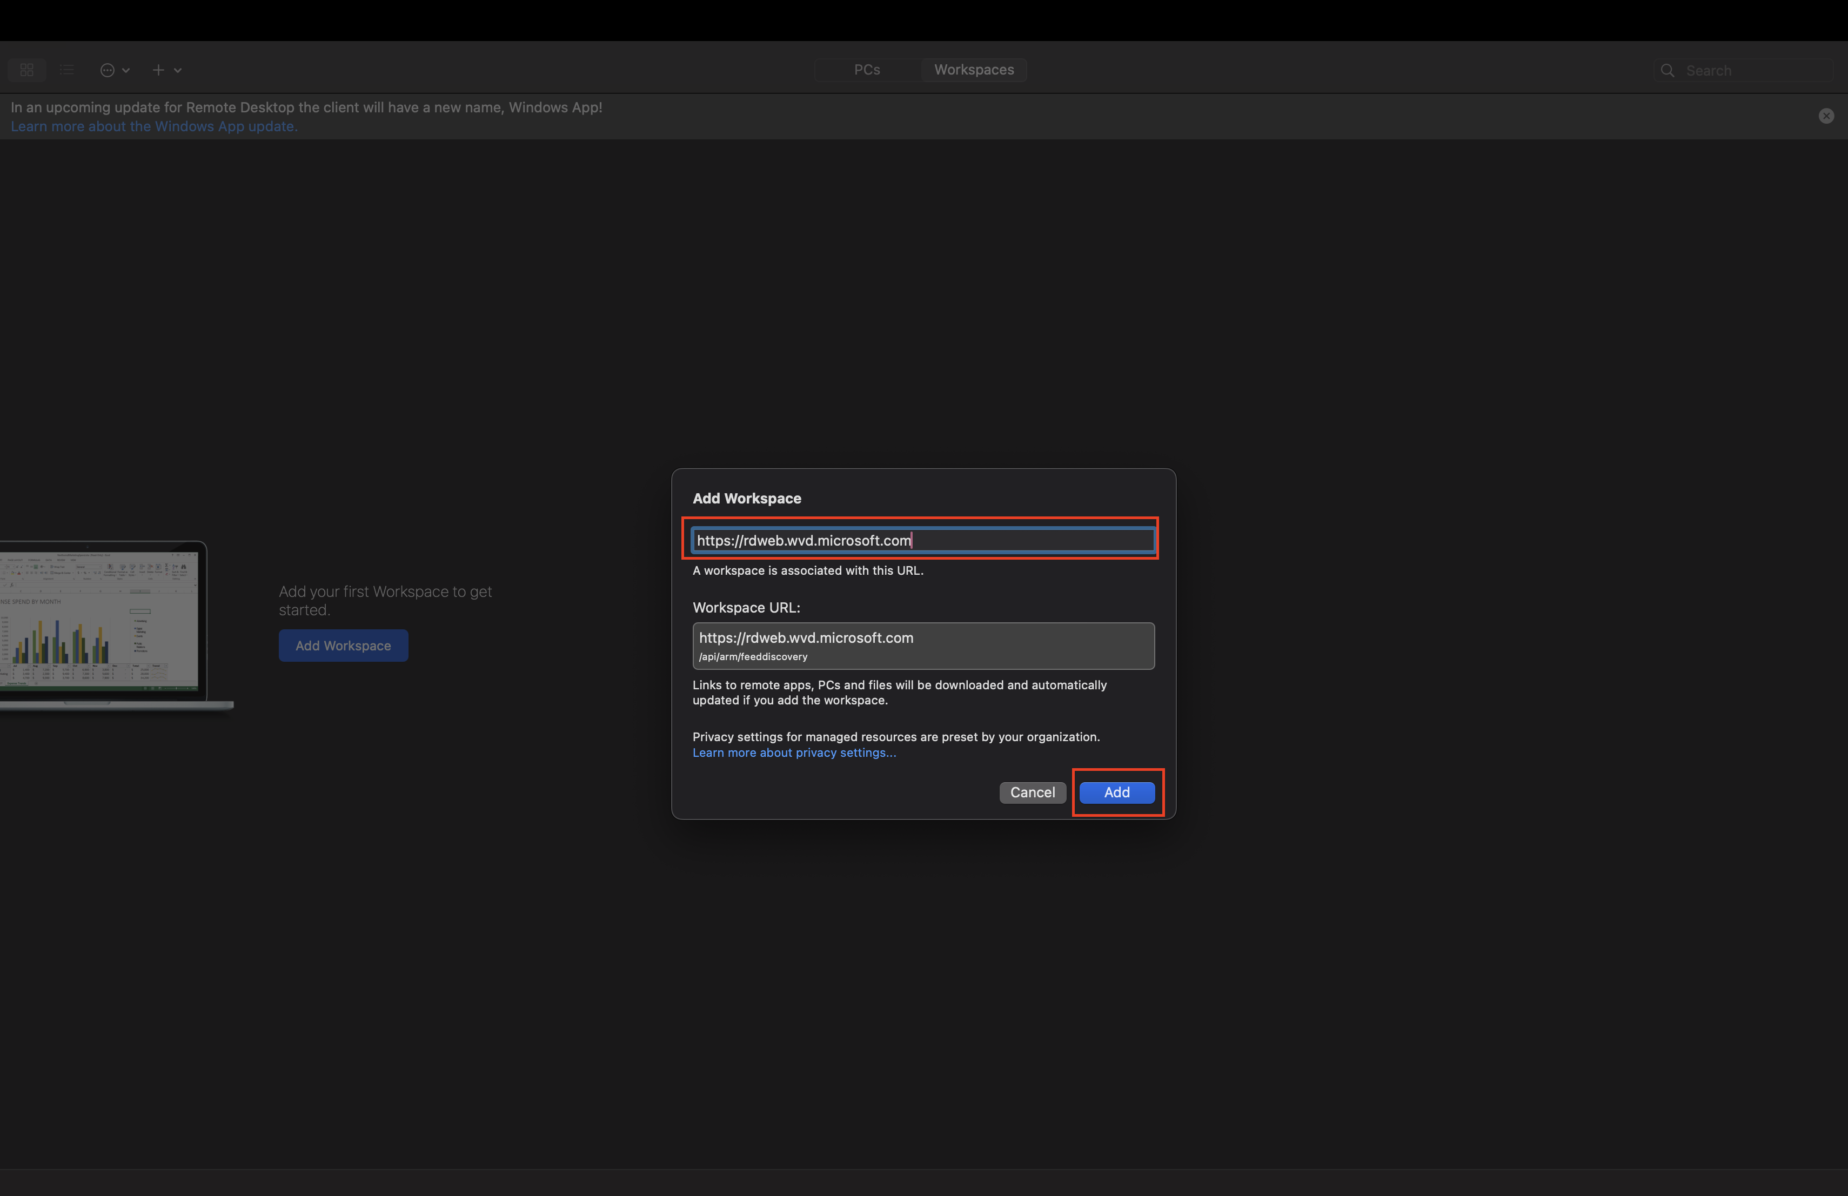Dismiss the Windows App update banner
1848x1196 pixels.
[1826, 116]
